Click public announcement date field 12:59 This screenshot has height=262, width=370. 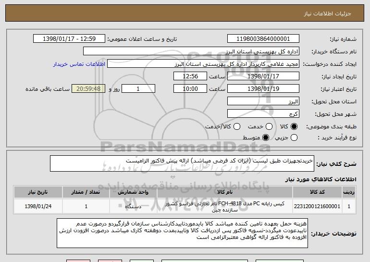(69, 39)
